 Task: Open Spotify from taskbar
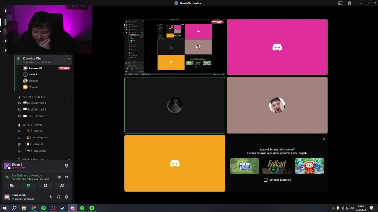tap(43, 208)
